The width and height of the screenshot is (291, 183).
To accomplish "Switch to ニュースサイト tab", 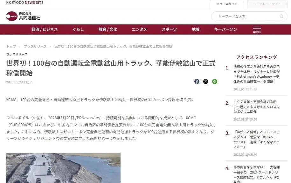I will coord(227,4).
